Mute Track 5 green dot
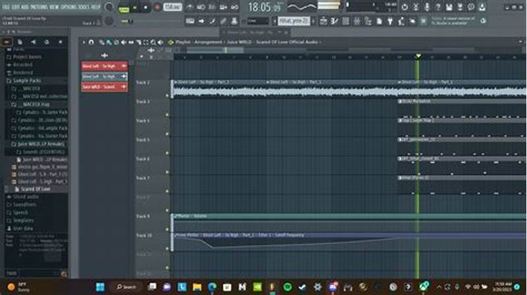 click(x=167, y=153)
